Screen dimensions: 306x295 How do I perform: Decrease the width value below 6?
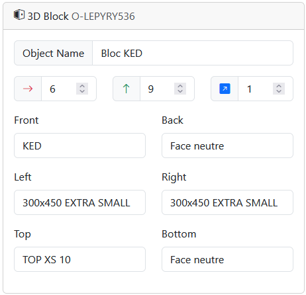(x=82, y=91)
